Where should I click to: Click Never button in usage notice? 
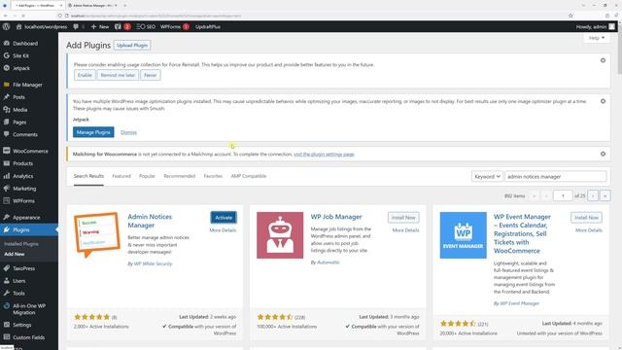click(151, 75)
